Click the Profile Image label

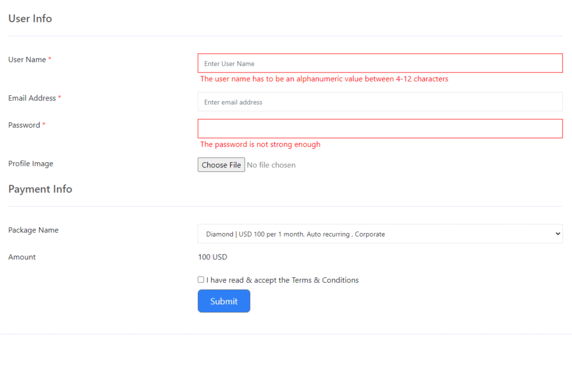coord(31,163)
